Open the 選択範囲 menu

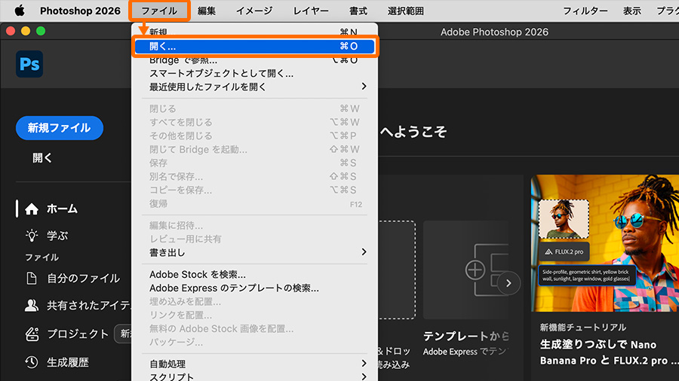pyautogui.click(x=406, y=11)
